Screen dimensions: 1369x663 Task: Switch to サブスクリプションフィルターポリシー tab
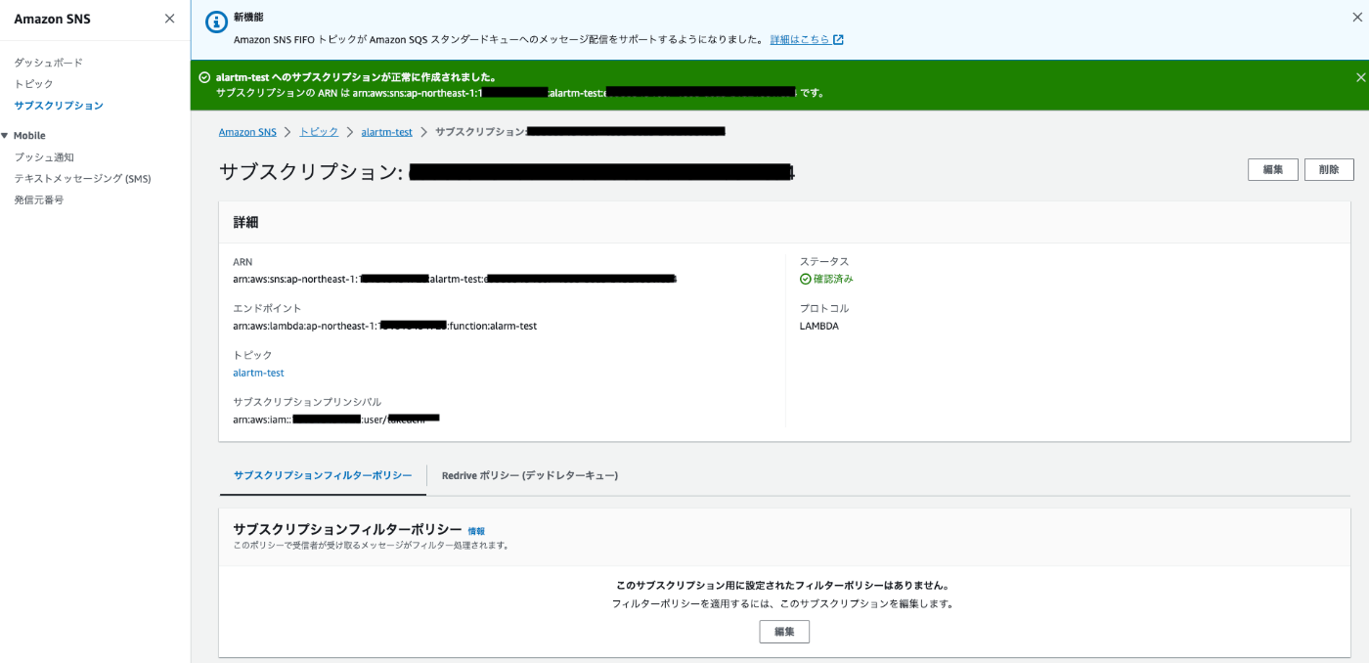(x=323, y=475)
